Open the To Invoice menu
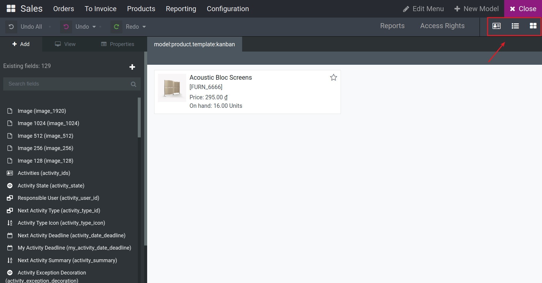This screenshot has height=283, width=542. point(101,9)
